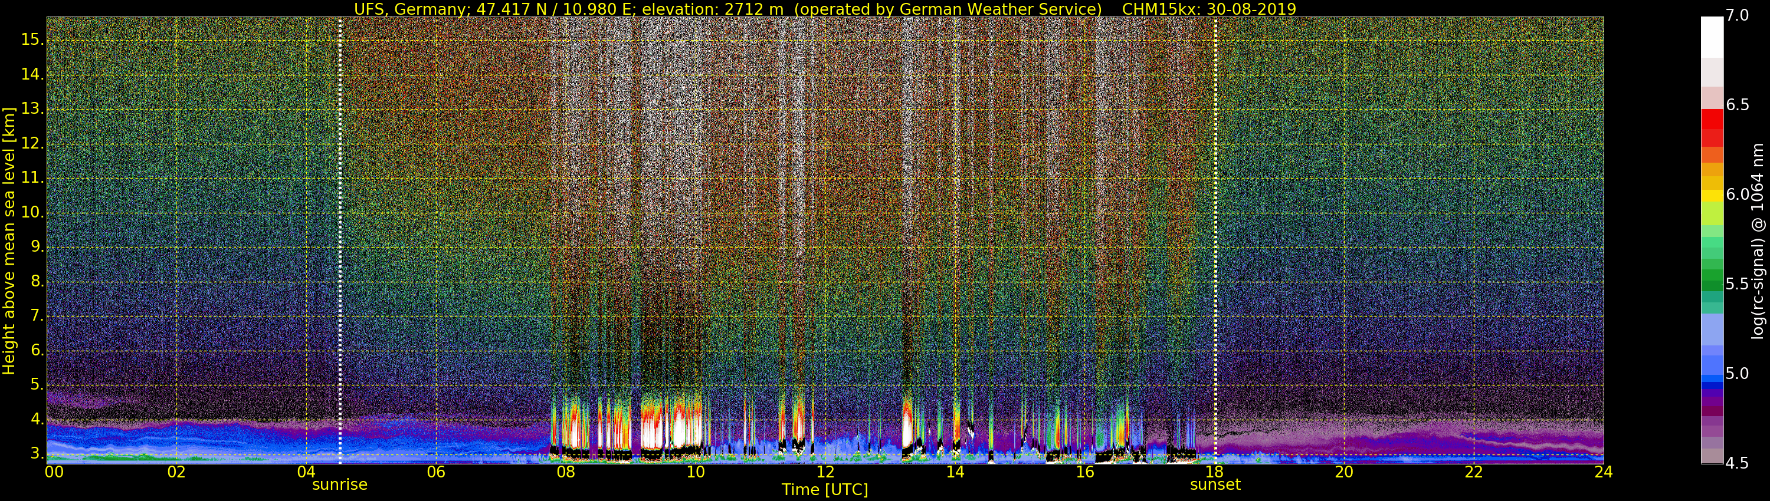Click the "CHM15kx: 30-08-2019" instrument date label
1770x501 pixels.
[x=1209, y=9]
